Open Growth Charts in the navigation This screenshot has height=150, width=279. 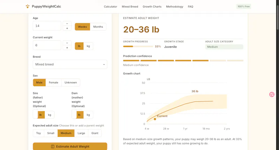click(152, 7)
